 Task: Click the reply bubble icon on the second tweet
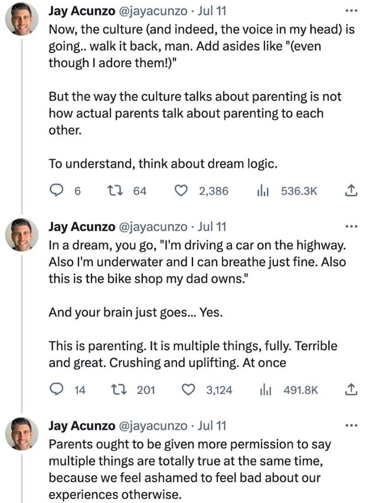click(x=56, y=389)
